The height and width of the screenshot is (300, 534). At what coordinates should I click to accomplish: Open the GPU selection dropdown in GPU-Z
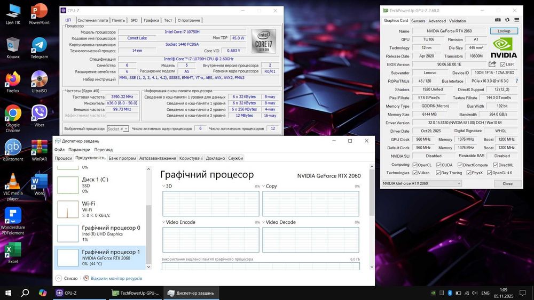point(421,183)
